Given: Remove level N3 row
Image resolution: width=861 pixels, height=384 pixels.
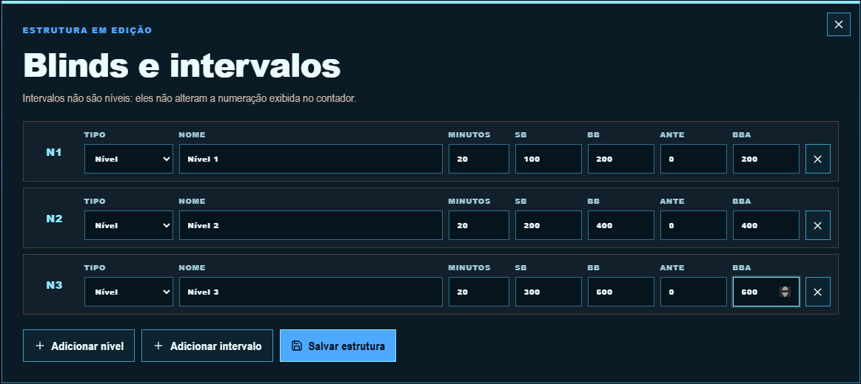Looking at the screenshot, I should [817, 292].
